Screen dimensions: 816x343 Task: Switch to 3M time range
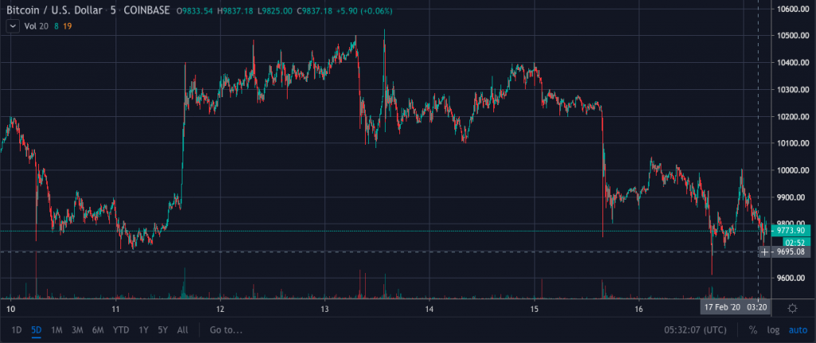77,329
